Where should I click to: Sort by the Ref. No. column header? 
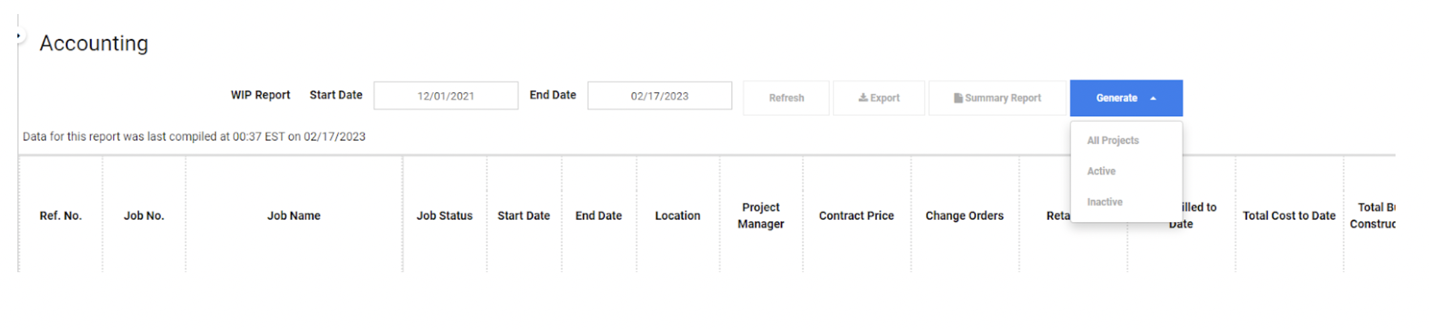(x=60, y=215)
